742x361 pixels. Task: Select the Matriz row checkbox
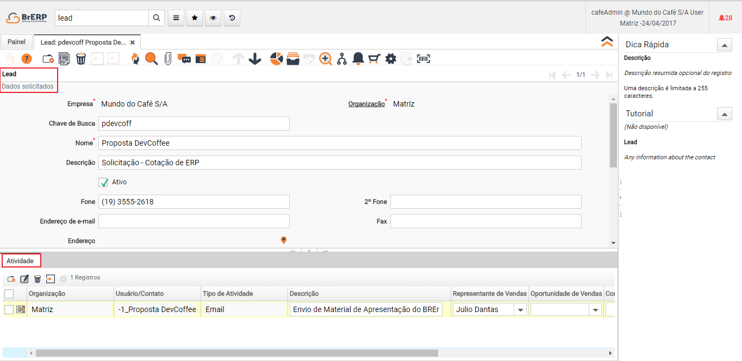[x=9, y=309]
